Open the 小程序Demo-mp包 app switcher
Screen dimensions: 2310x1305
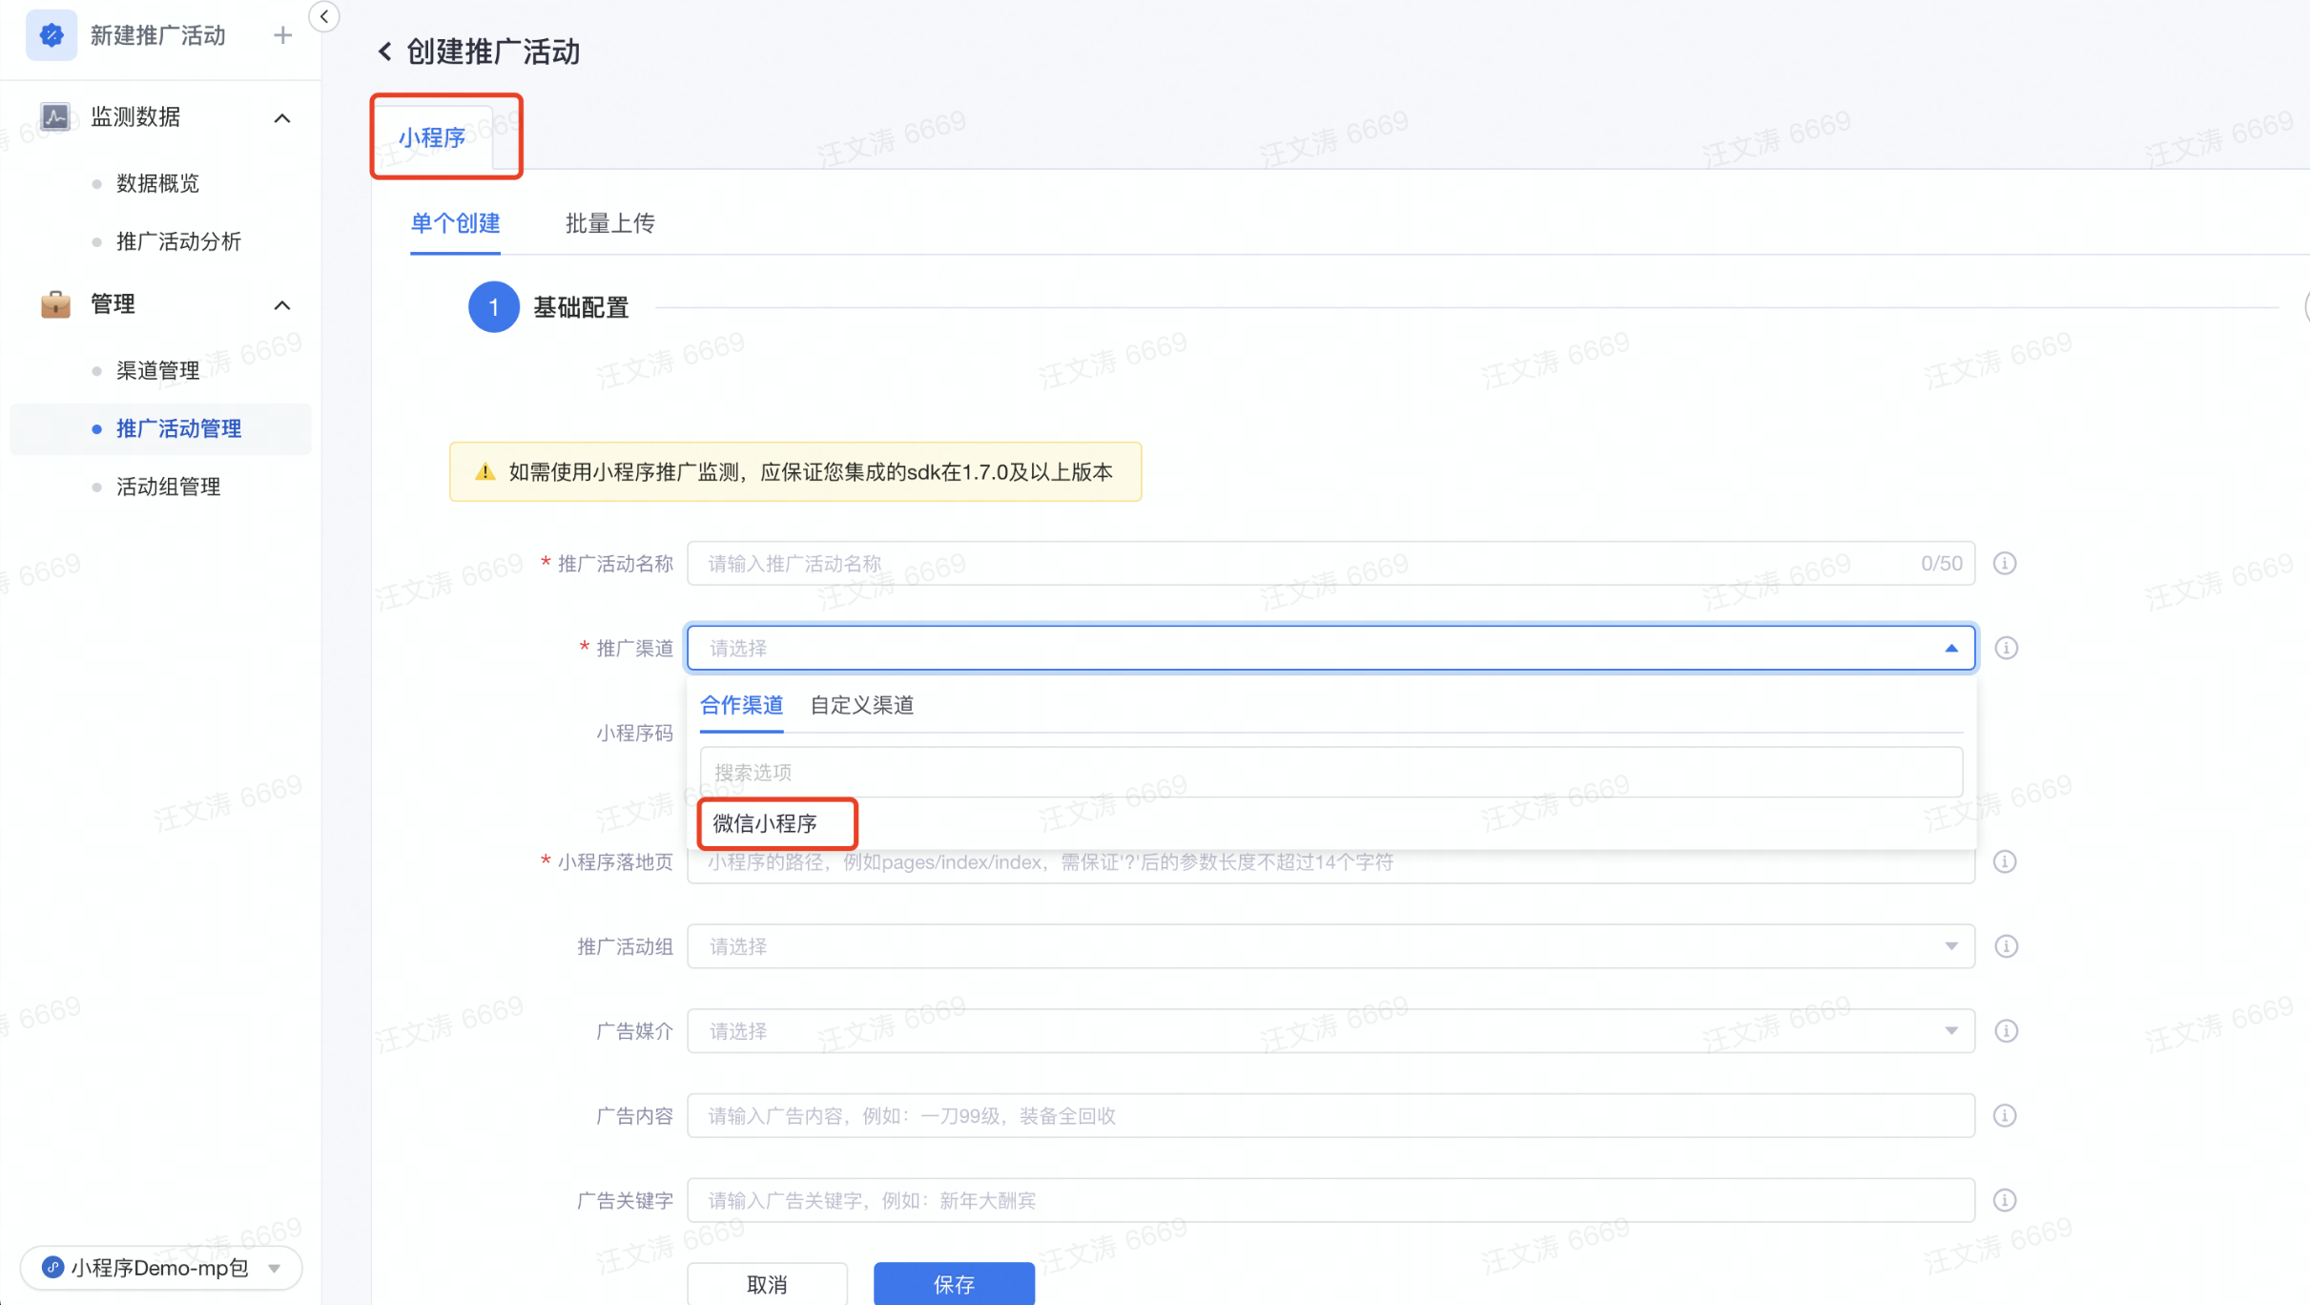pos(160,1268)
